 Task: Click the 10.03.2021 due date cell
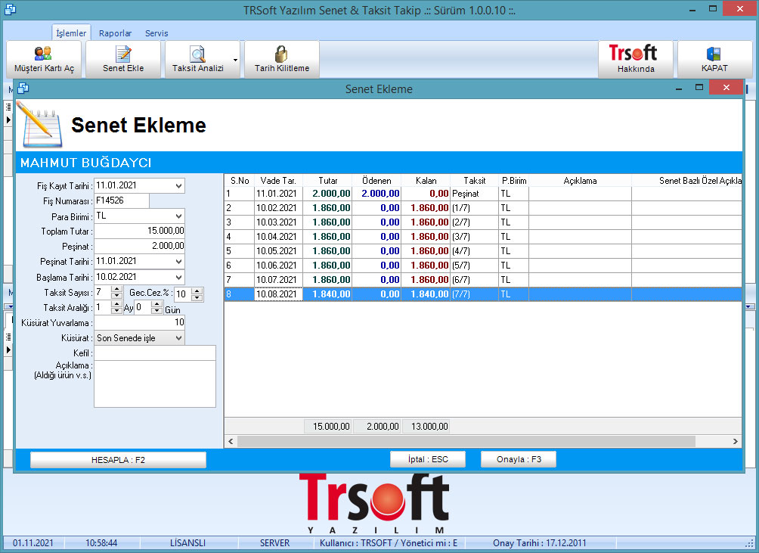click(x=278, y=222)
